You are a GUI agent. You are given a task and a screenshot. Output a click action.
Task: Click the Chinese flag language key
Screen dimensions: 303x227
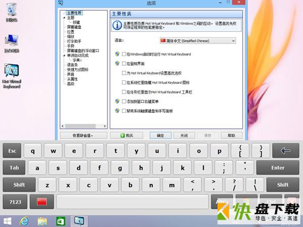(x=42, y=202)
